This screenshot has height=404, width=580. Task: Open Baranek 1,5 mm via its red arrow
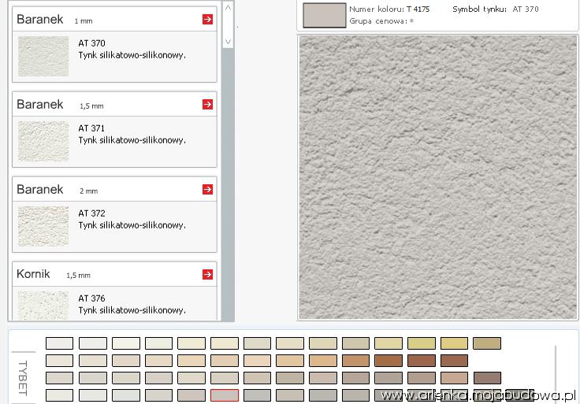coord(207,104)
